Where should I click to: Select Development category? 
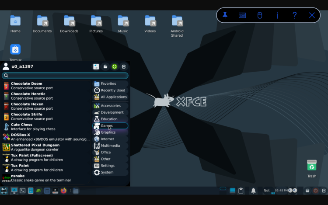(x=110, y=112)
